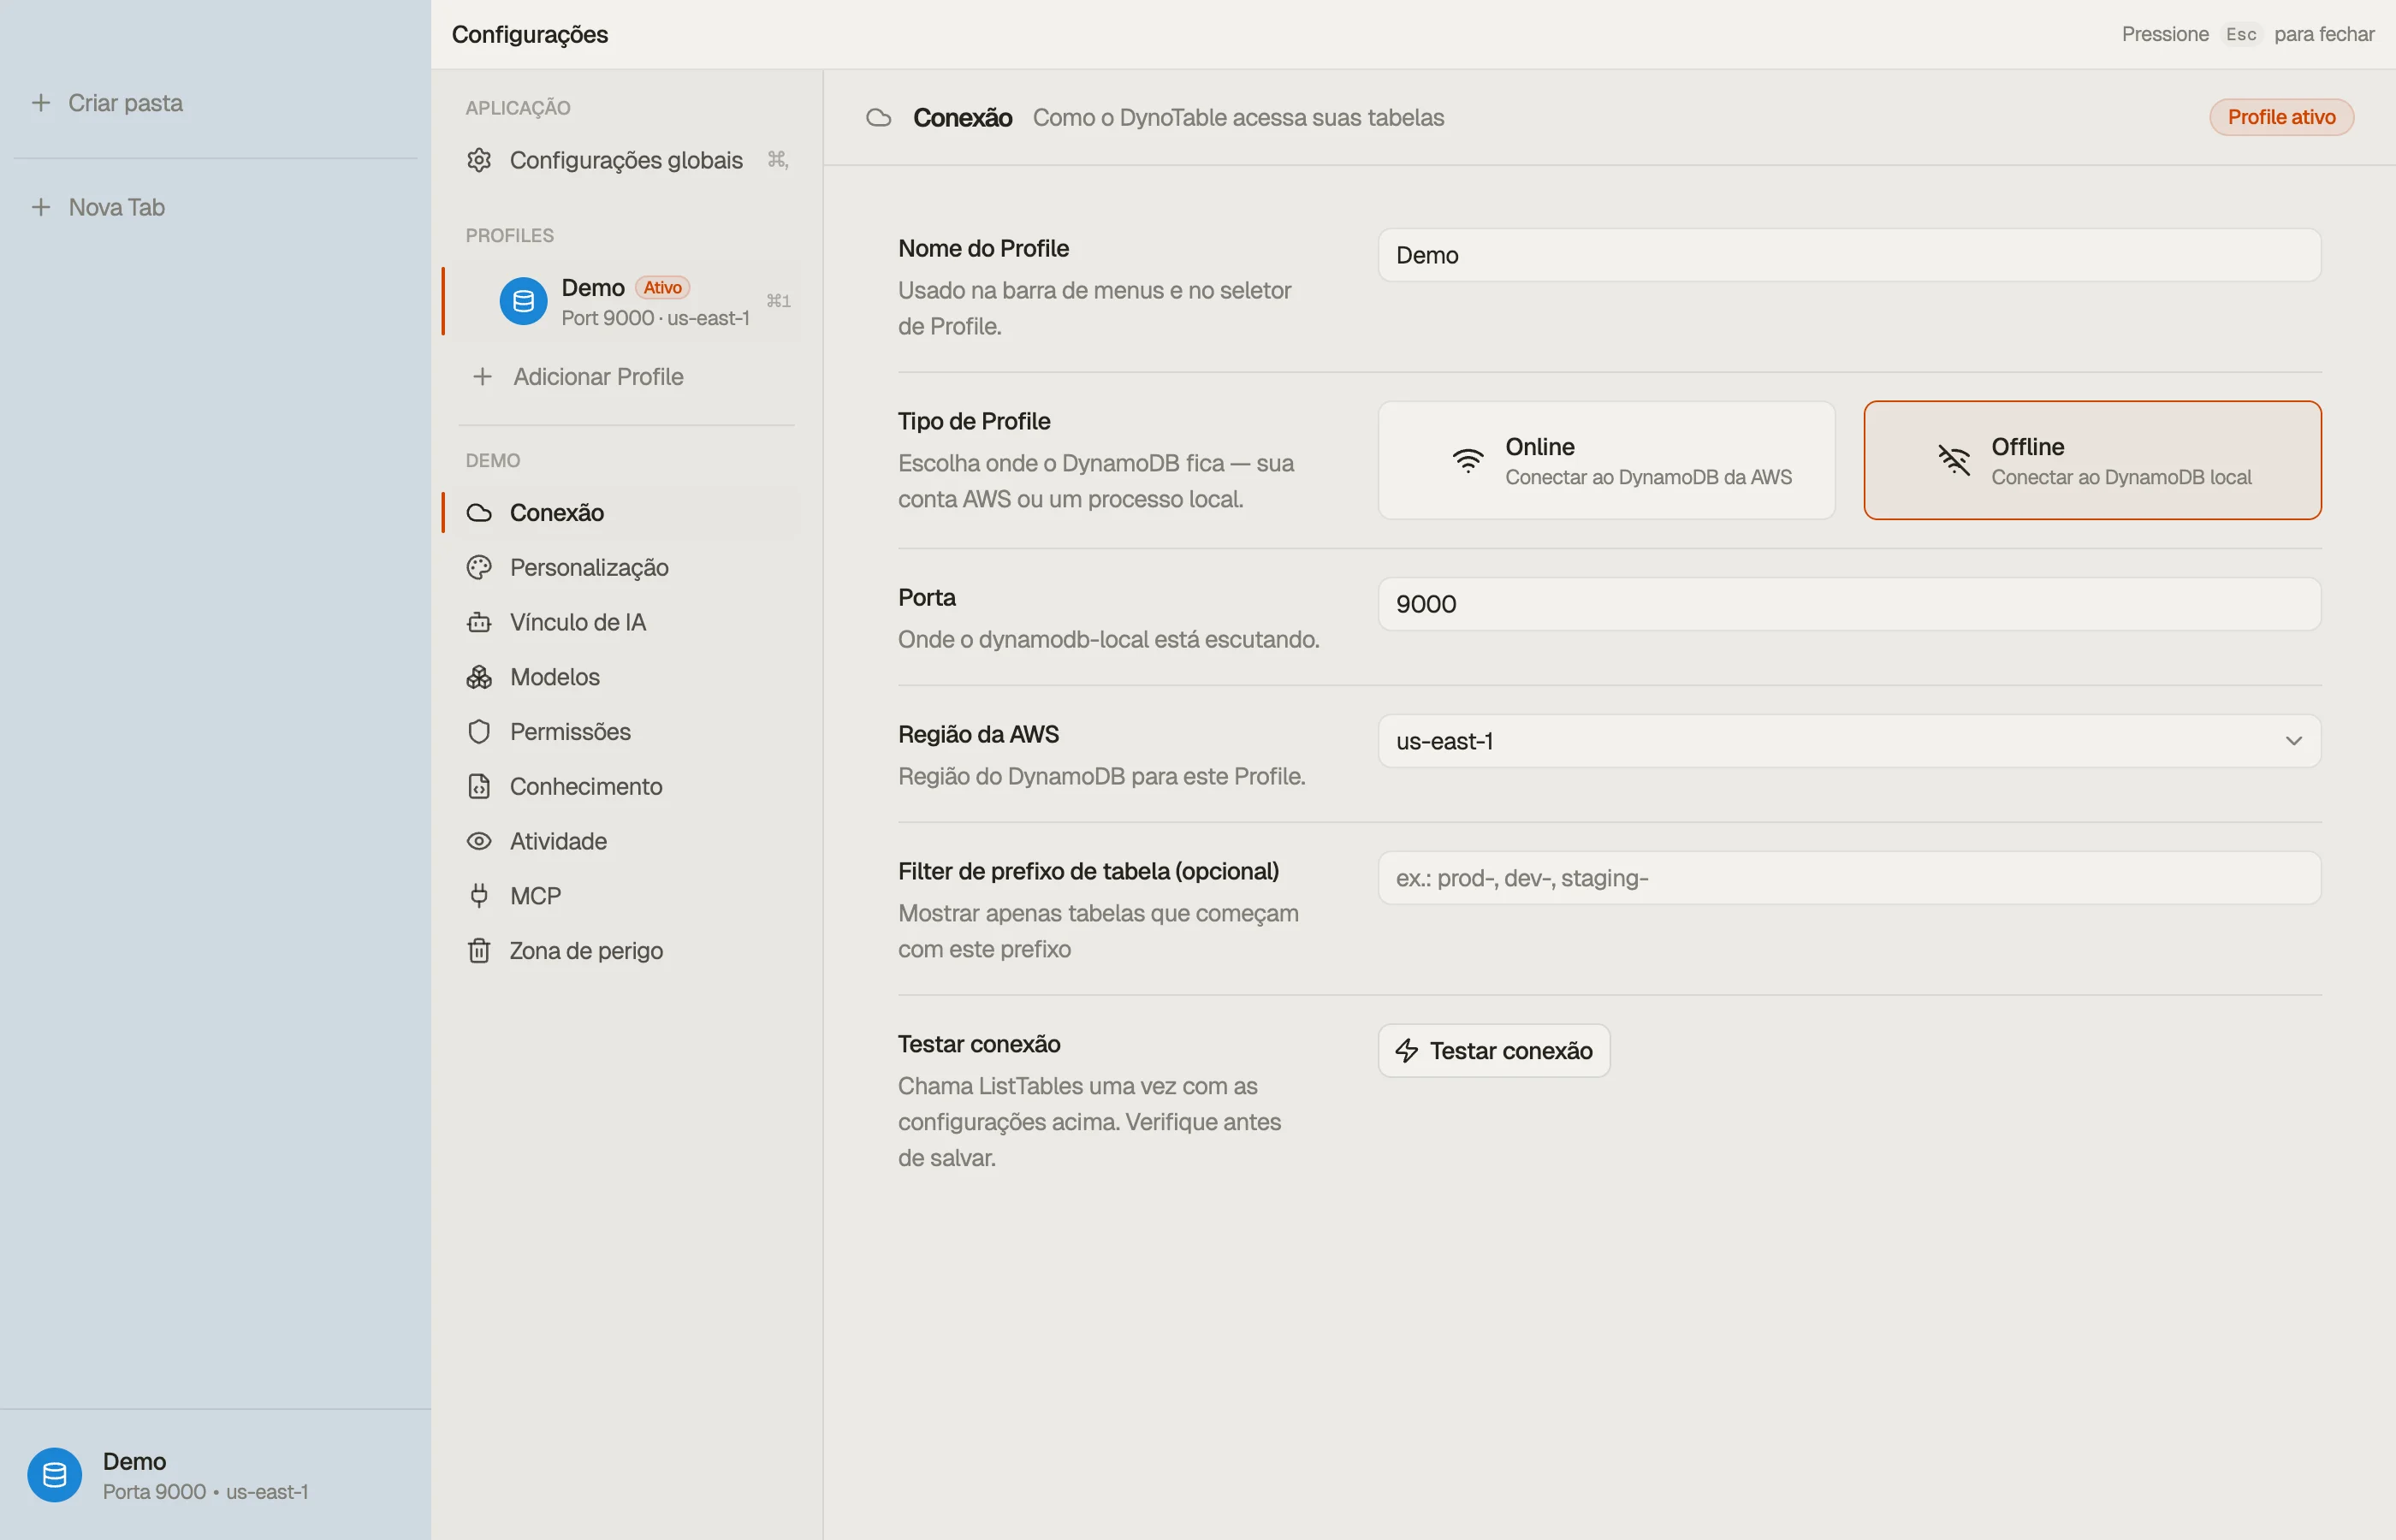Open Configurações globais section
Screen dimensions: 2396x1540
[626, 160]
